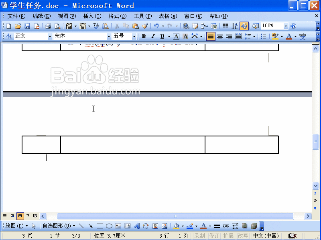
Task: Click the Print Preview icon
Action: point(57,25)
